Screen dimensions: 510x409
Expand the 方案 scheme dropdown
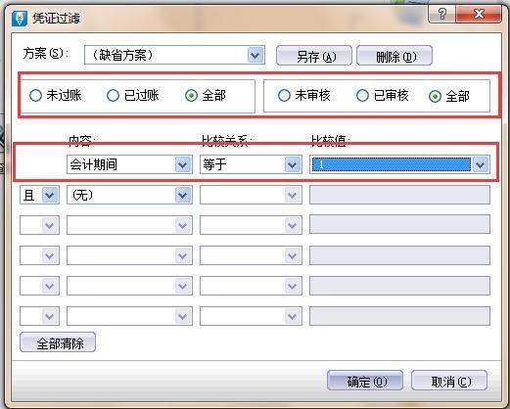[x=255, y=55]
